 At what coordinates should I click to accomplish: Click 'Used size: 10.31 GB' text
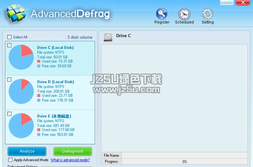57,61
